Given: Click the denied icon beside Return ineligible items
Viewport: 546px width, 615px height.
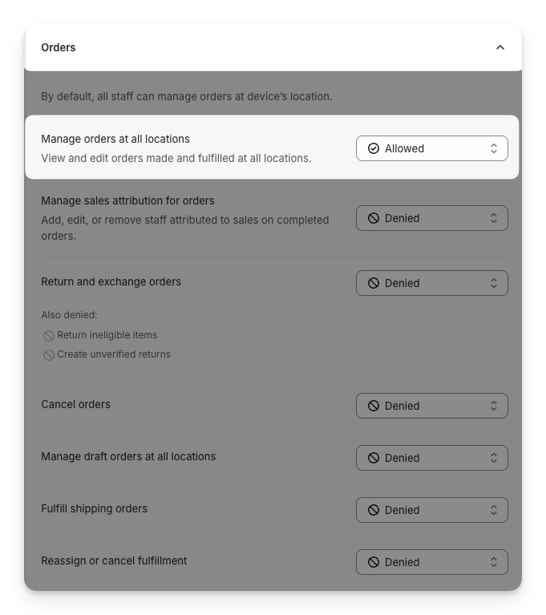Looking at the screenshot, I should pos(49,336).
